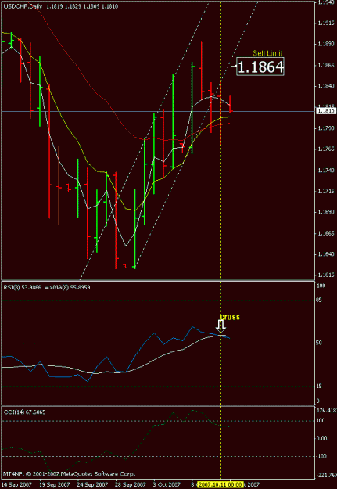Click the 3 Oct 2007 date label
Image resolution: width=337 pixels, height=489 pixels.
(167, 484)
